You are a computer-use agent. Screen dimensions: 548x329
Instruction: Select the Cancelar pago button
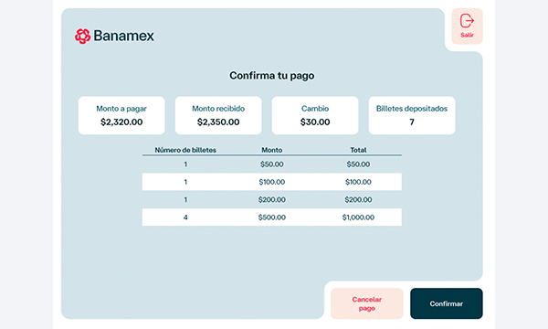point(367,303)
